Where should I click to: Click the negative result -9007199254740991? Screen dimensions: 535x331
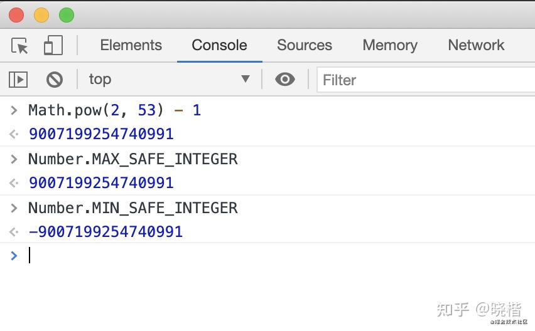105,232
